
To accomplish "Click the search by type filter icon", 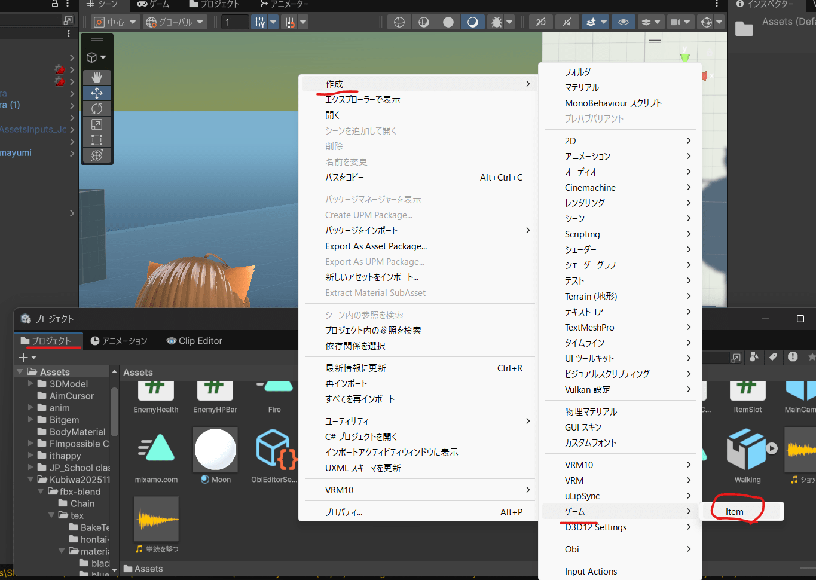I will [754, 357].
